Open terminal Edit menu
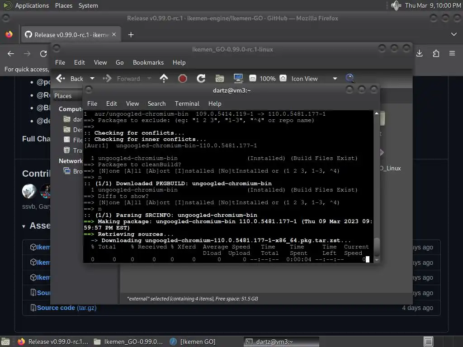 111,103
